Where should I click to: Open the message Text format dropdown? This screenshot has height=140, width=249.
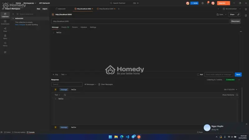64,75
